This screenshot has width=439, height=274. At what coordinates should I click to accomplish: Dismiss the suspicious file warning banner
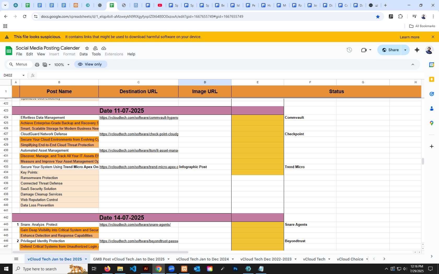[433, 37]
